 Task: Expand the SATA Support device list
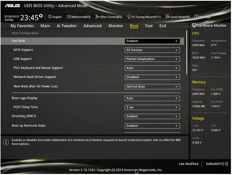[x=152, y=50]
